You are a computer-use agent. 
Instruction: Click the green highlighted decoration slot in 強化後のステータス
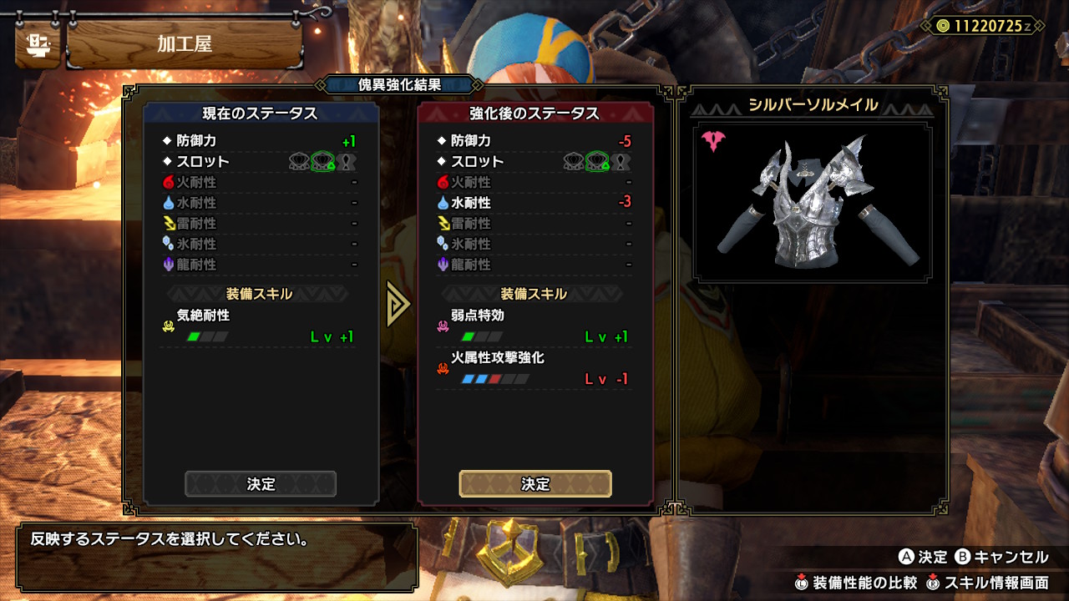click(596, 161)
